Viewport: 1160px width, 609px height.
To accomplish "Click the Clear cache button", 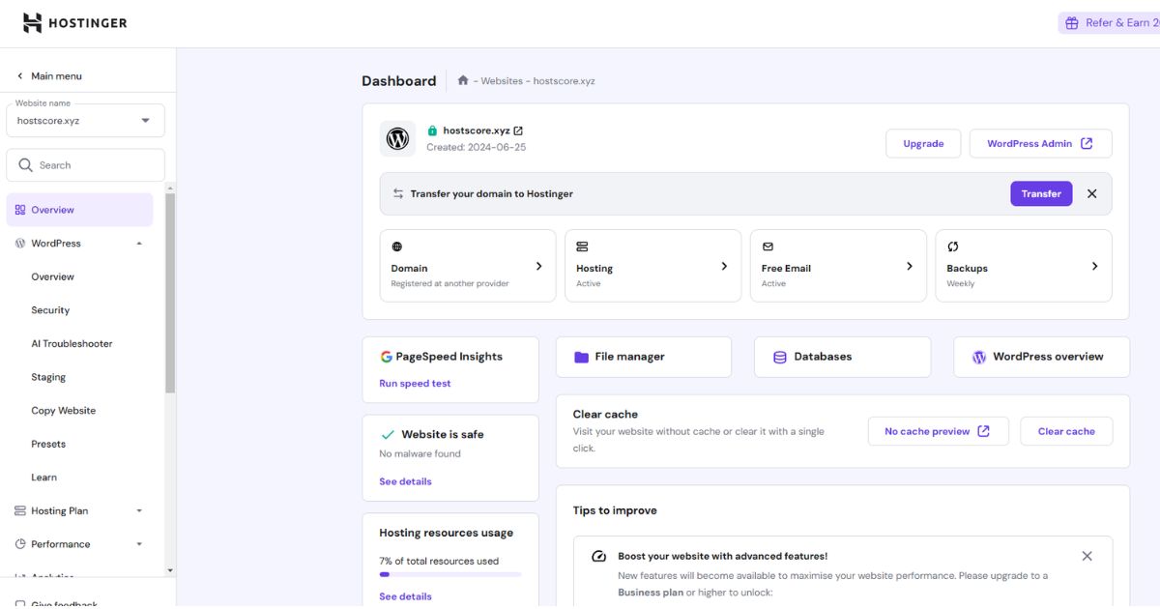I will click(1066, 431).
